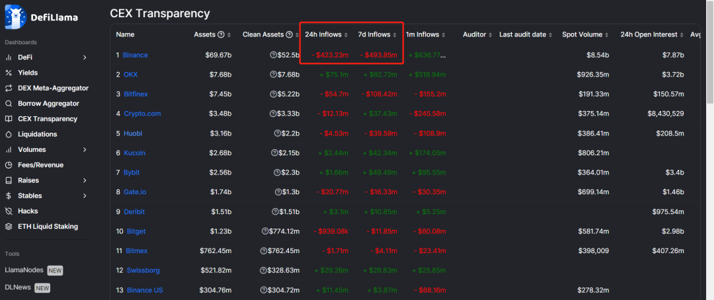Click help icon beside Gate.io clean assets $1.3b
The width and height of the screenshot is (714, 300).
pos(277,192)
